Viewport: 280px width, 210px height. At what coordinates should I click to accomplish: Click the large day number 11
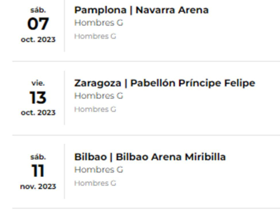pyautogui.click(x=38, y=171)
